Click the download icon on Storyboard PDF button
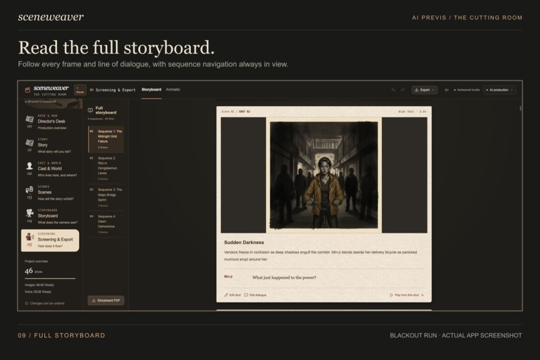This screenshot has height=360, width=540. pyautogui.click(x=94, y=300)
